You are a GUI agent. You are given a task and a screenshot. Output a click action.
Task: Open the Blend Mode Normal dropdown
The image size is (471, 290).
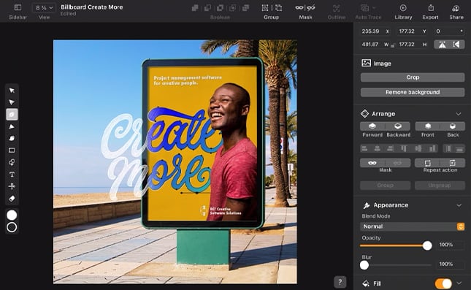pyautogui.click(x=412, y=226)
